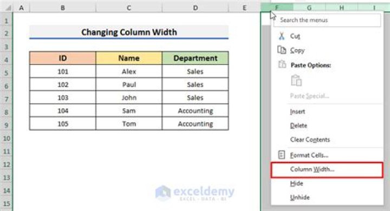The height and width of the screenshot is (211, 390).
Task: Click the ID header cell
Action: pos(62,58)
